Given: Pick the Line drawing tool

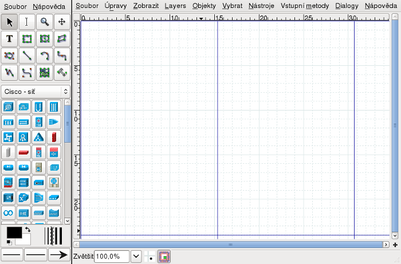Looking at the screenshot, I should click(27, 56).
